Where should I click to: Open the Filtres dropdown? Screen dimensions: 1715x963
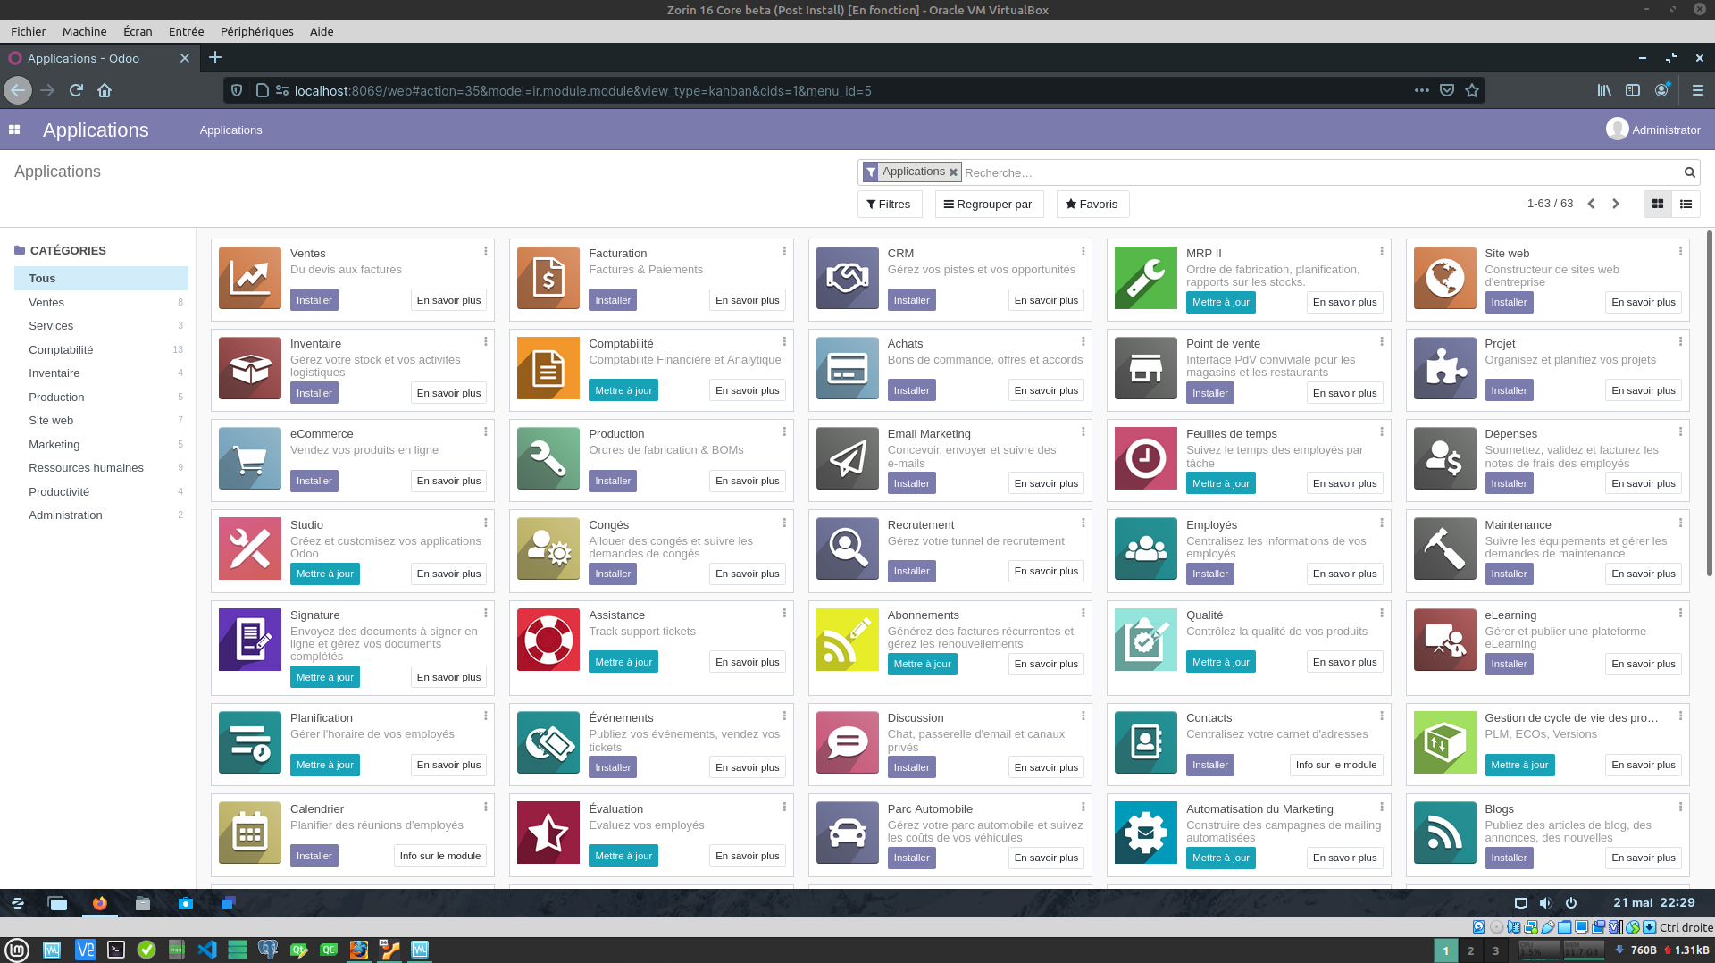pyautogui.click(x=889, y=204)
